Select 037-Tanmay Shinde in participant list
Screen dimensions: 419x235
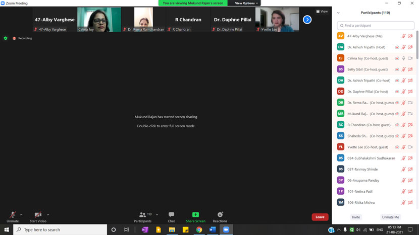[x=374, y=169]
